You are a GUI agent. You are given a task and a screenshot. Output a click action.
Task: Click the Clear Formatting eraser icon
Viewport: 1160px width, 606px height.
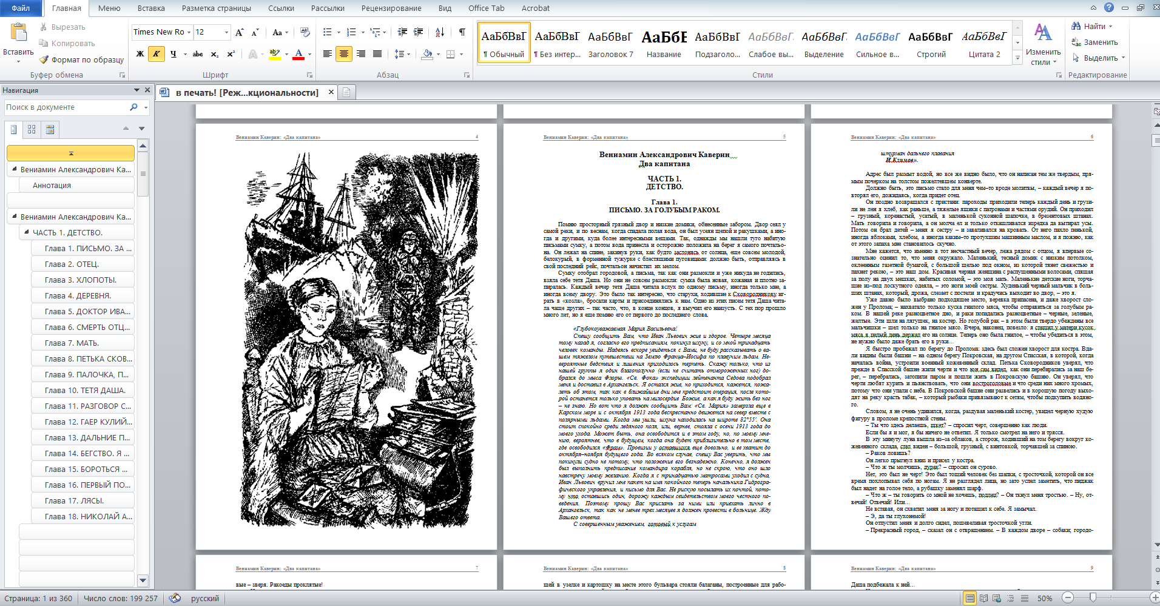[x=305, y=32]
